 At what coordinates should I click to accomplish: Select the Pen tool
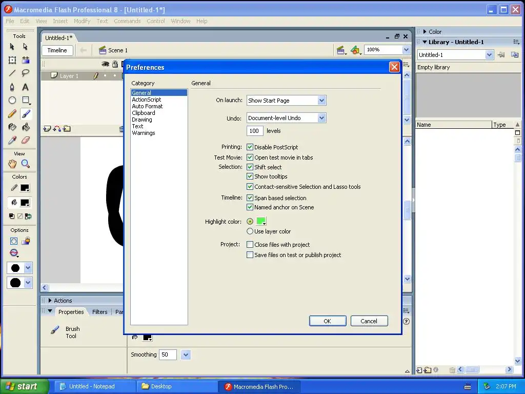12,87
